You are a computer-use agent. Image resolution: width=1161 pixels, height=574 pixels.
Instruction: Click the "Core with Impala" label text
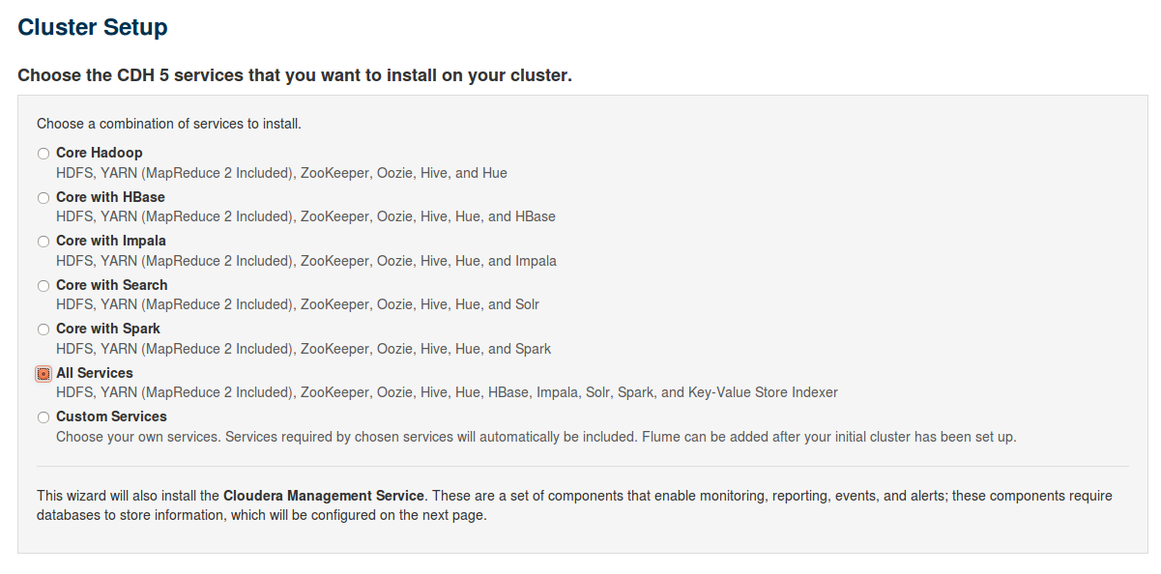110,241
